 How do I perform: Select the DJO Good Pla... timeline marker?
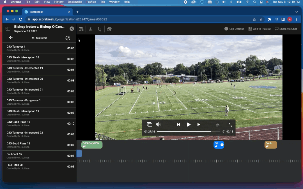(x=92, y=145)
